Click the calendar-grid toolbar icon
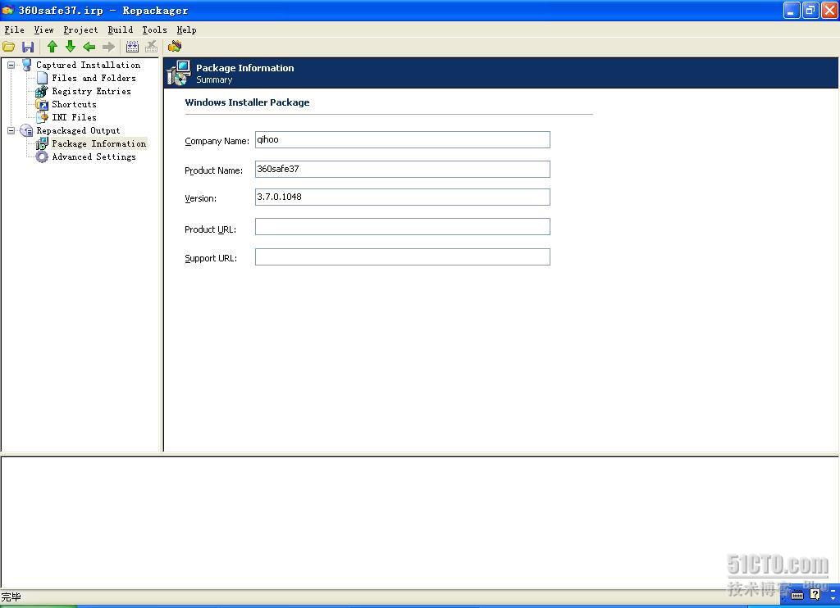Screen dimensions: 840x608 [x=132, y=47]
